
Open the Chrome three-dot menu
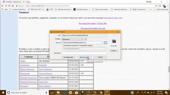point(168,6)
